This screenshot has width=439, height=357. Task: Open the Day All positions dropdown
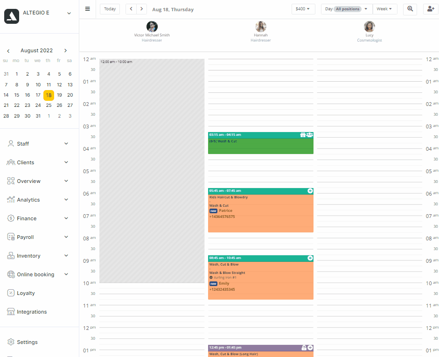pos(346,9)
